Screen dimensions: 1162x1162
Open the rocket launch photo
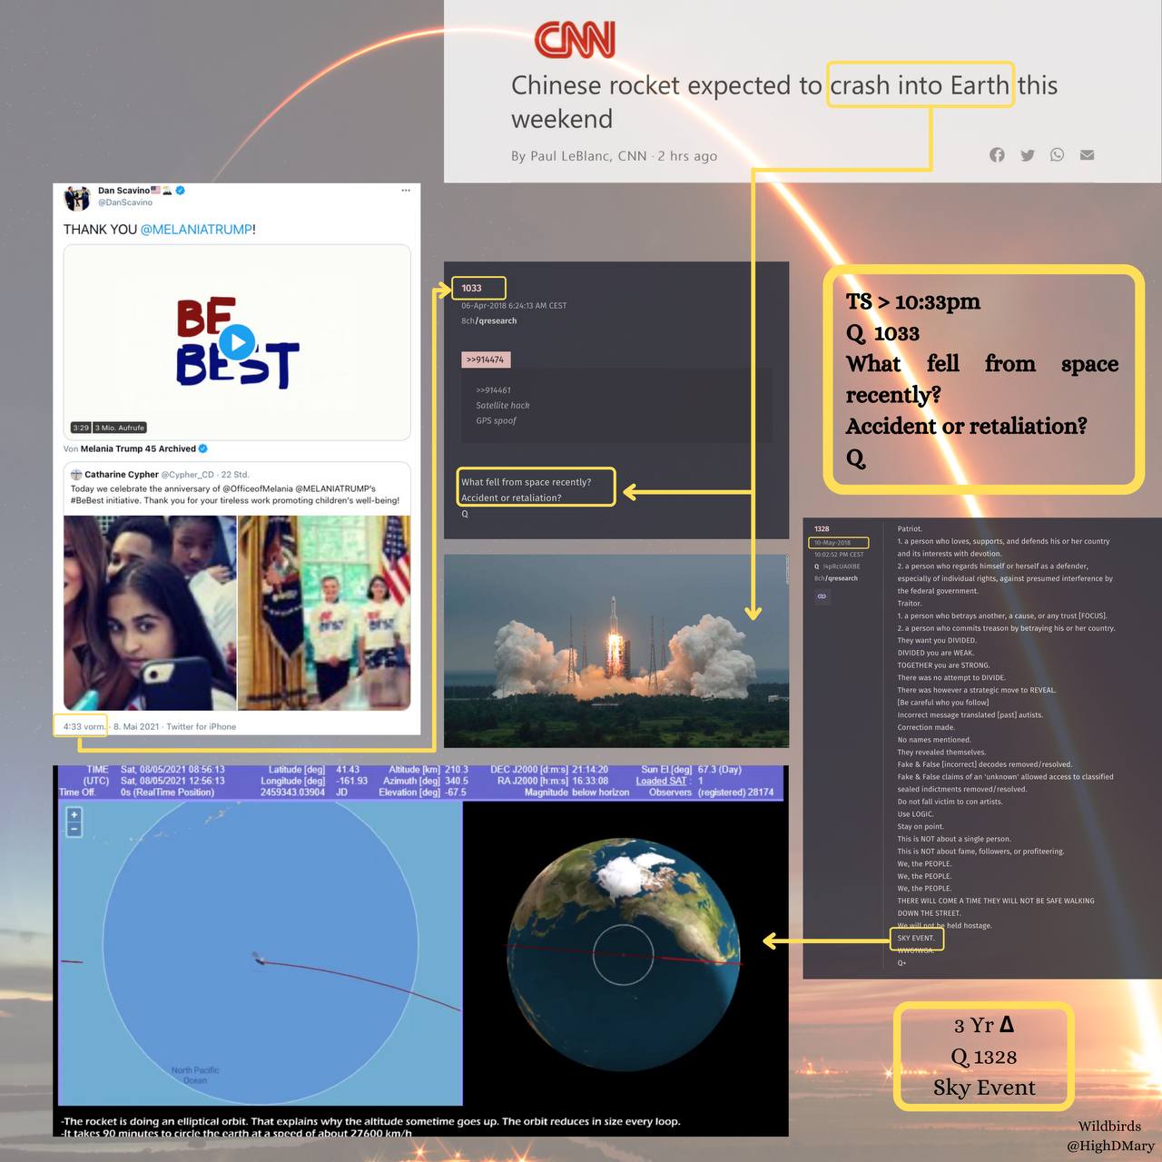[615, 650]
